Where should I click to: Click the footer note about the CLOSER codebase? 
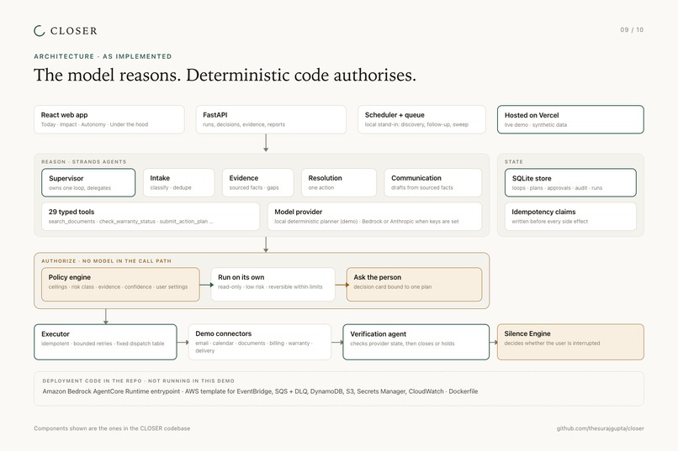point(112,428)
